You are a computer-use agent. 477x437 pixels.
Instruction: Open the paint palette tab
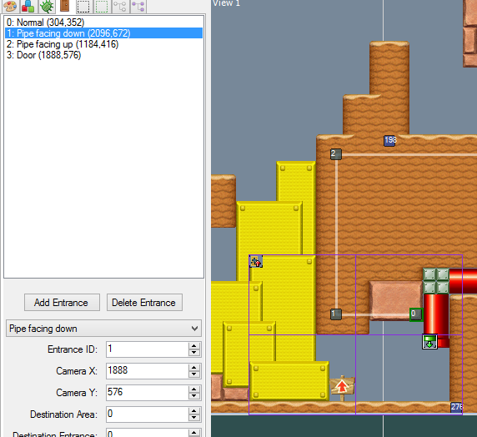point(10,6)
